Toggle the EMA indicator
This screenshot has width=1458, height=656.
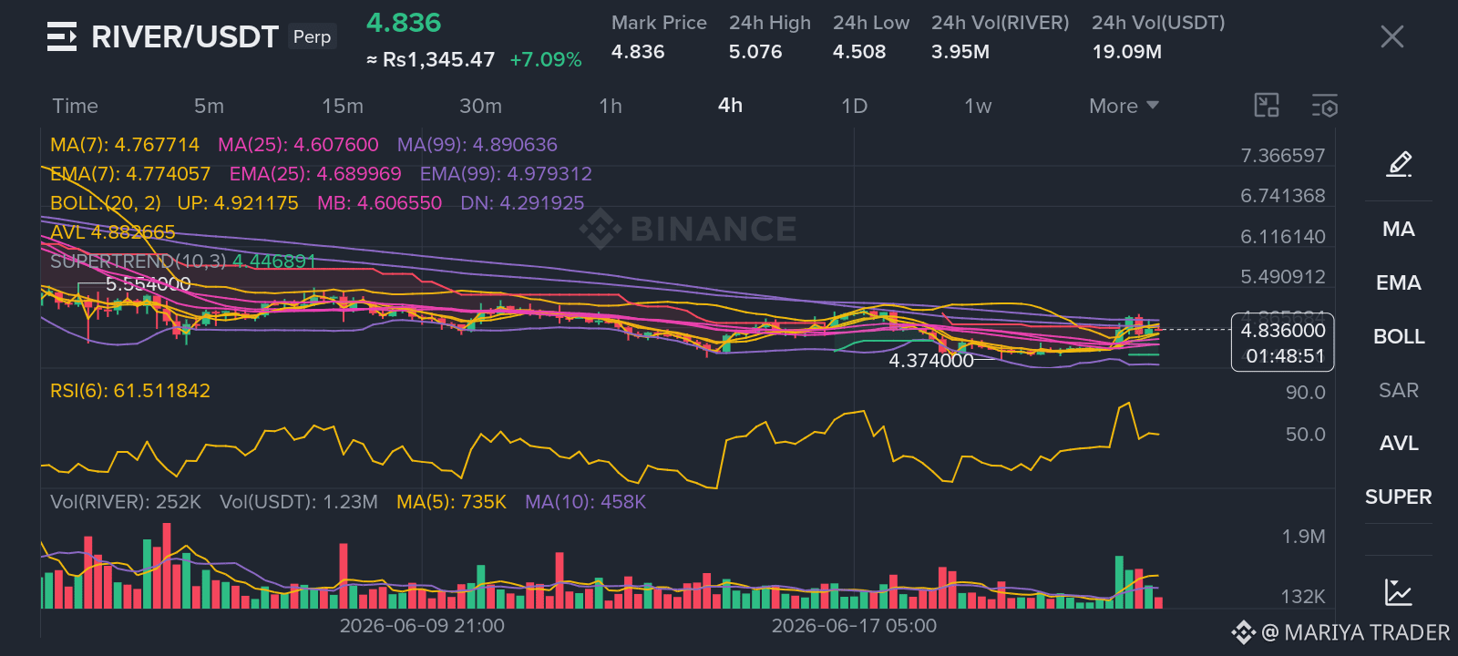coord(1399,282)
